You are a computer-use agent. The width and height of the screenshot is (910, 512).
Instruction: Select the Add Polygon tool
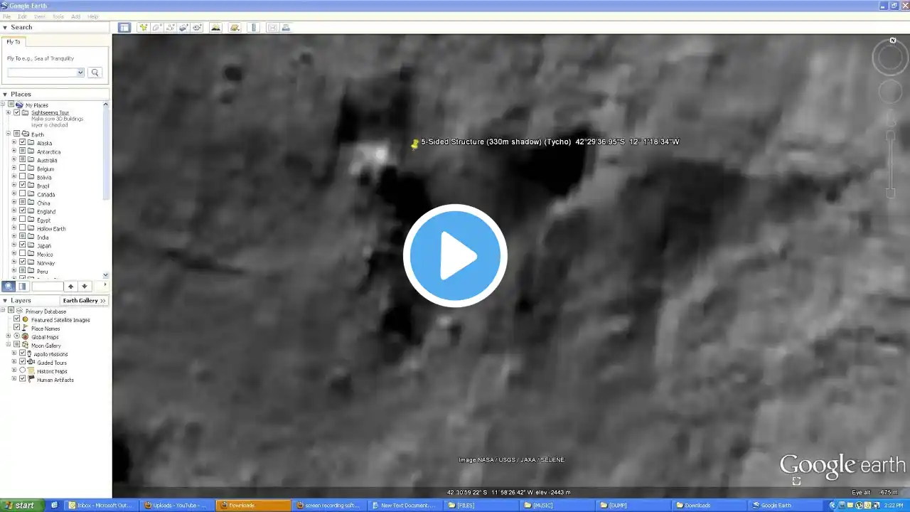(x=156, y=28)
